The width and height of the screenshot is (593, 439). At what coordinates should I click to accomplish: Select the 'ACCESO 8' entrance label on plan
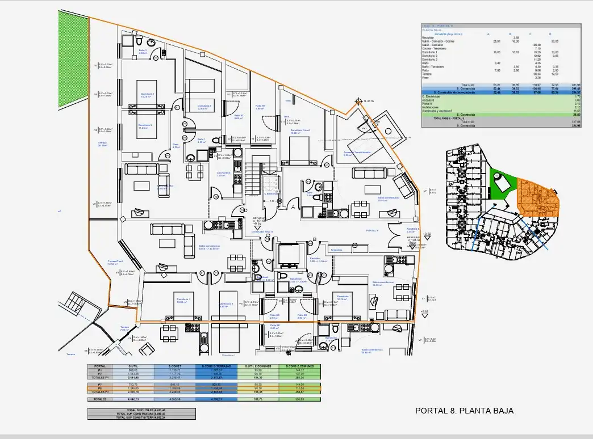[413, 229]
